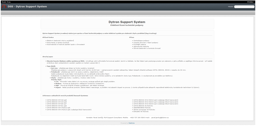The width and height of the screenshot is (256, 126).
Task: Follow the Redmine link in footer
Action: pyautogui.click(x=132, y=123)
